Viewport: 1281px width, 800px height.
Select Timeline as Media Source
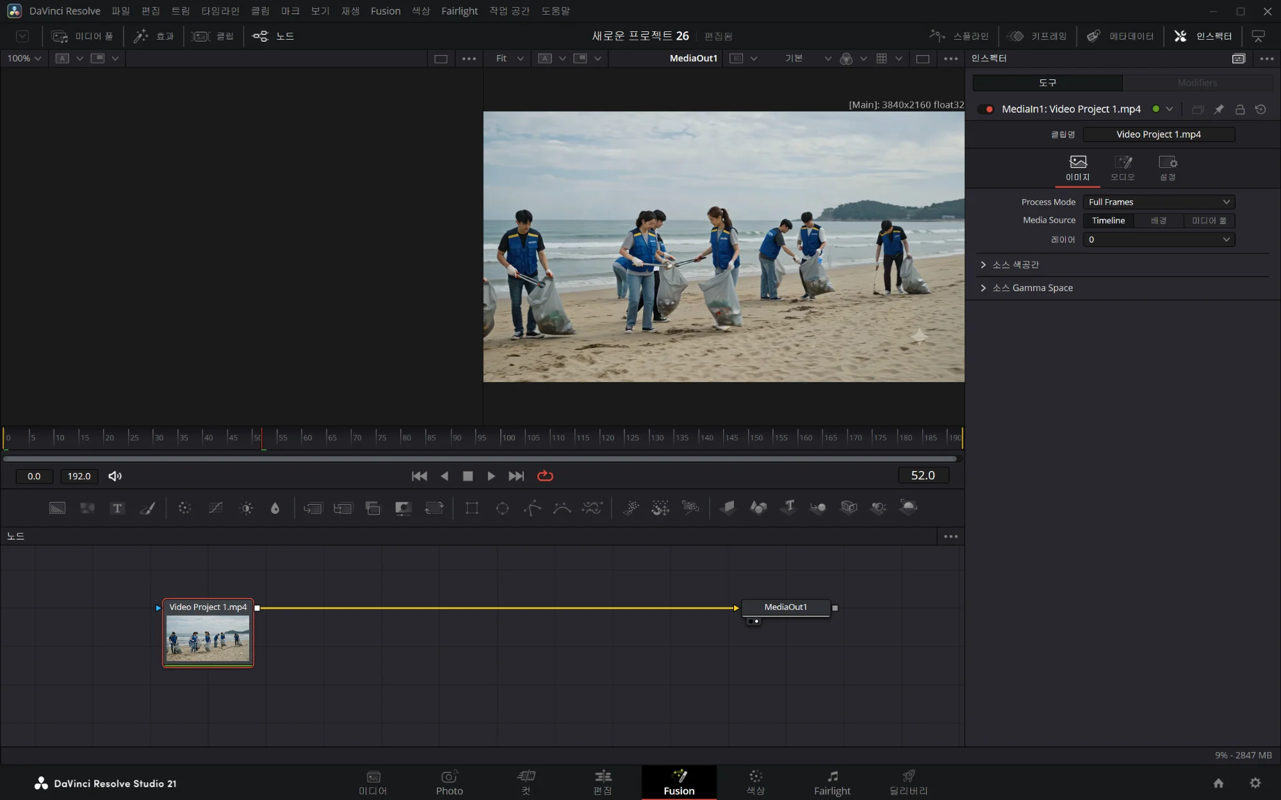pos(1108,221)
